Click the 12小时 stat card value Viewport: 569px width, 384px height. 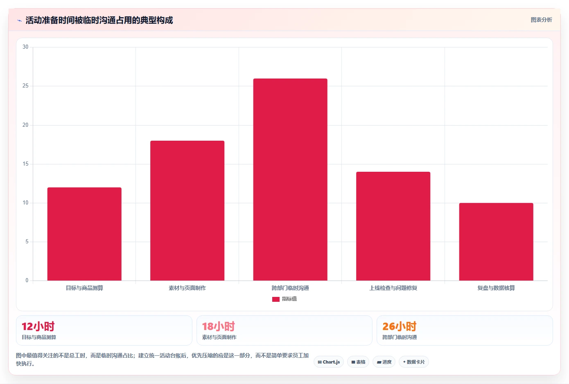pos(38,326)
